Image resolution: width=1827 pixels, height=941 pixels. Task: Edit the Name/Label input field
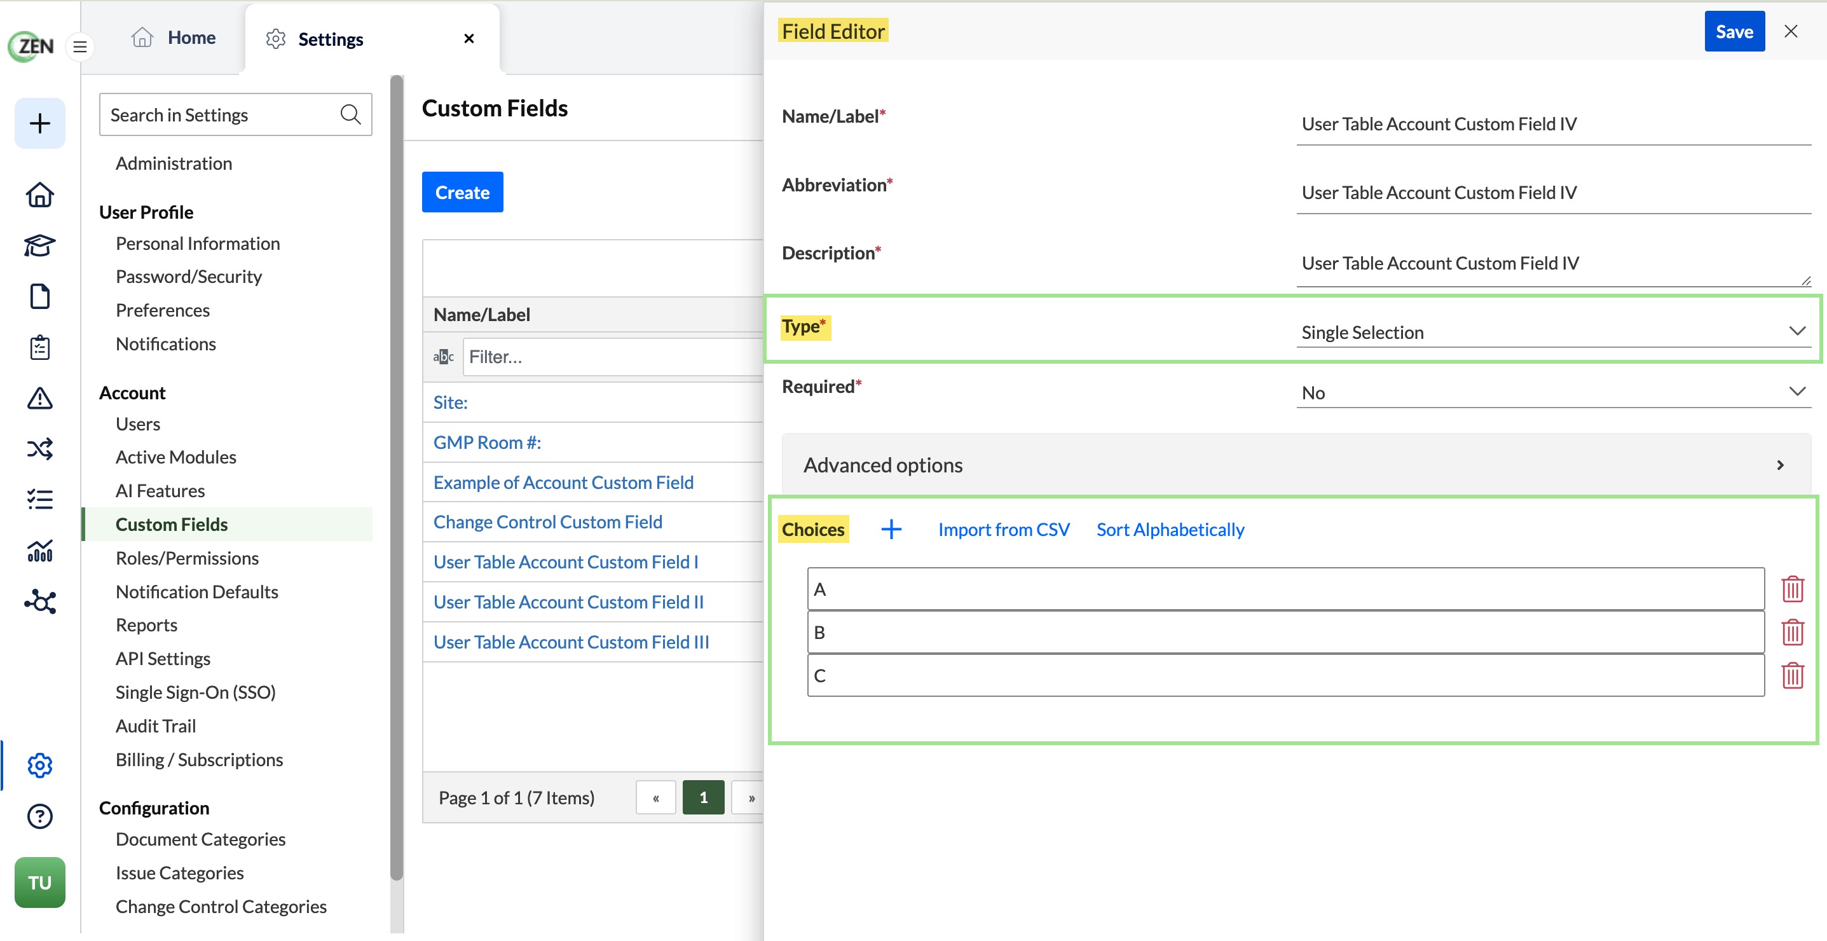point(1553,123)
